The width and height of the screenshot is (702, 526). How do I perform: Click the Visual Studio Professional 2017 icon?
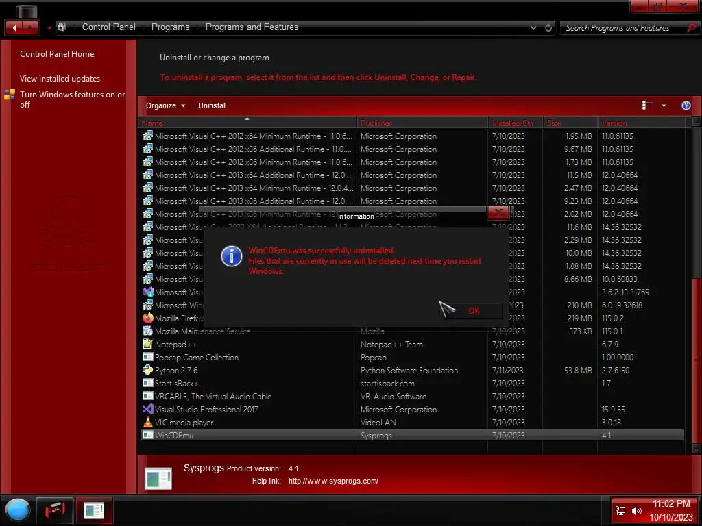(148, 409)
